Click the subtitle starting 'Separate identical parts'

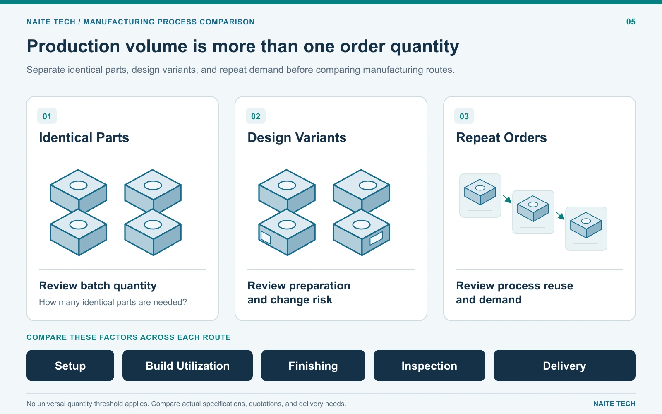(x=240, y=70)
